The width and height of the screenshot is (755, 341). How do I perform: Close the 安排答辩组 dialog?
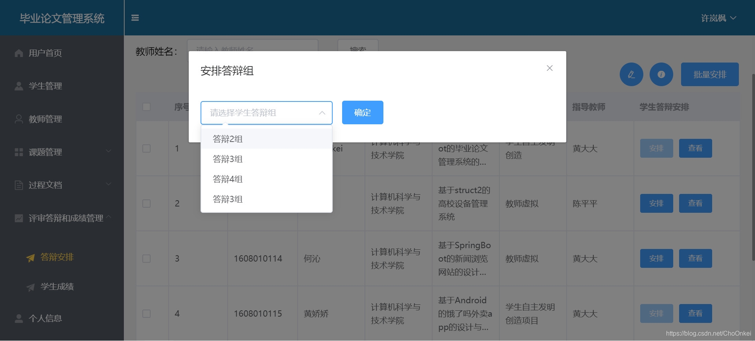click(x=550, y=68)
